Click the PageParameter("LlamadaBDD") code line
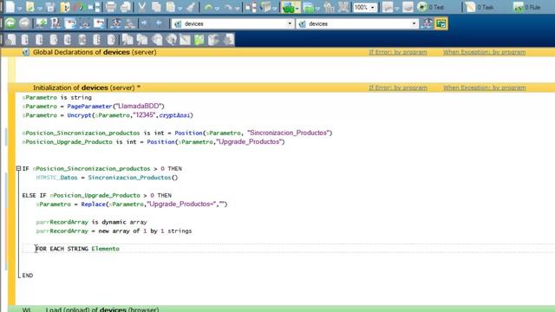The height and width of the screenshot is (312, 555). click(93, 106)
